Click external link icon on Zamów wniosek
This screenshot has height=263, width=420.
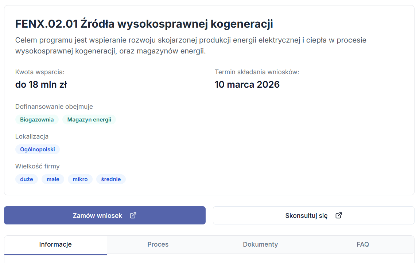click(x=133, y=215)
